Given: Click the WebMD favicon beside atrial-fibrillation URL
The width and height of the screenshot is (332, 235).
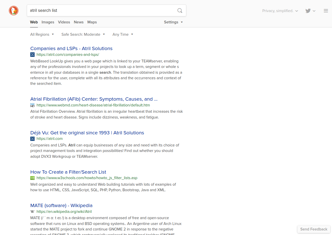Looking at the screenshot, I should coord(32,105).
